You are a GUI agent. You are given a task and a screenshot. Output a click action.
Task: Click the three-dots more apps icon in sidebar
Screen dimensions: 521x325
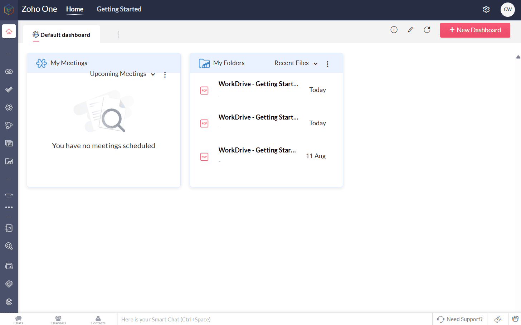9,207
